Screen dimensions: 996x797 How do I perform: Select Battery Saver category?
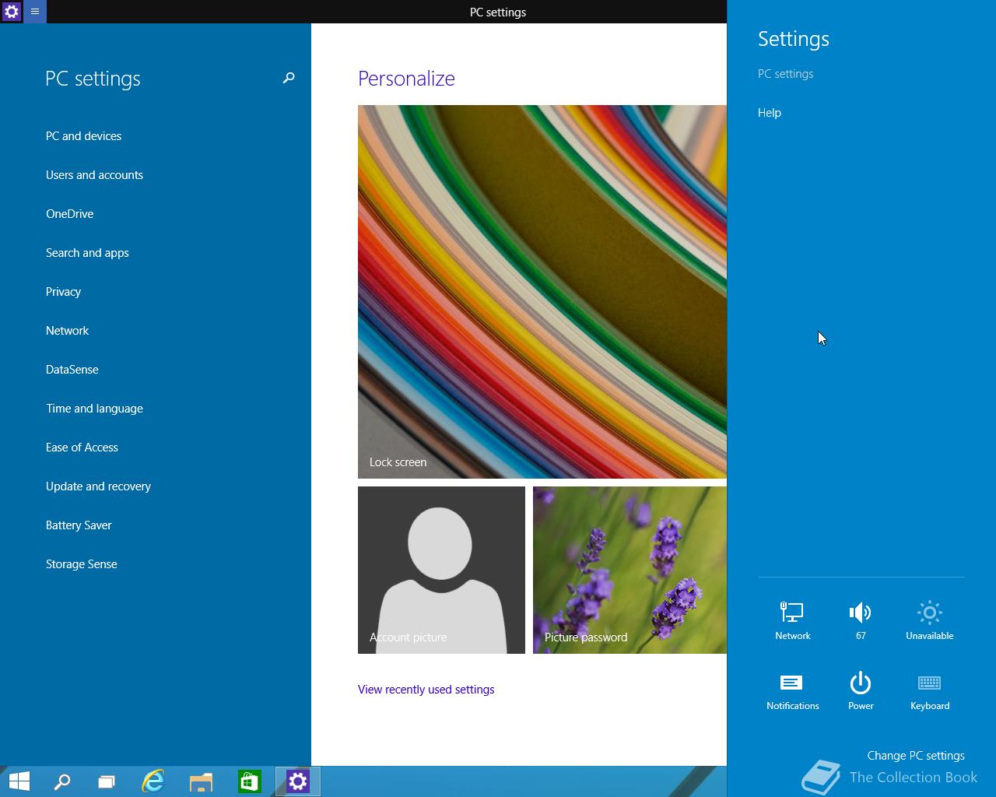[x=79, y=525]
